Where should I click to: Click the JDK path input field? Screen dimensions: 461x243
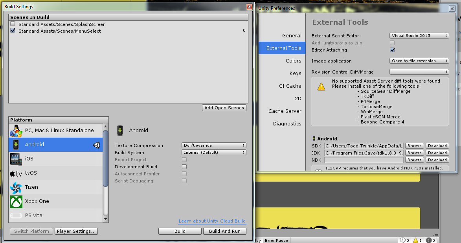tap(364, 153)
